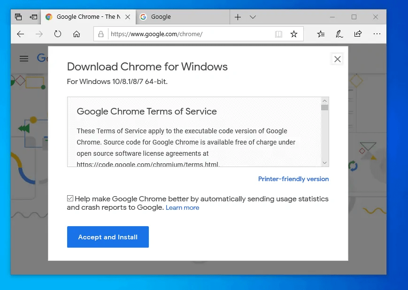Screen dimensions: 408x290
Task: Go to the home page
Action: (x=77, y=34)
